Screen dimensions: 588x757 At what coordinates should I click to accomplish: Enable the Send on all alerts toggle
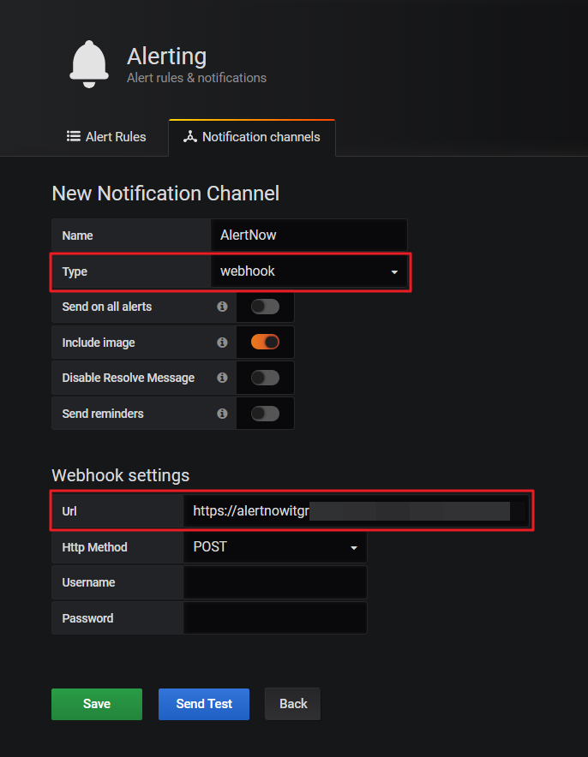click(x=265, y=307)
